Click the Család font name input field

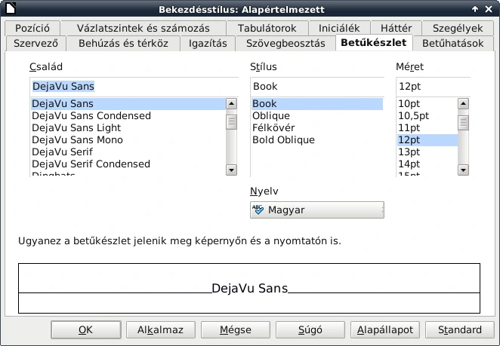click(x=134, y=87)
